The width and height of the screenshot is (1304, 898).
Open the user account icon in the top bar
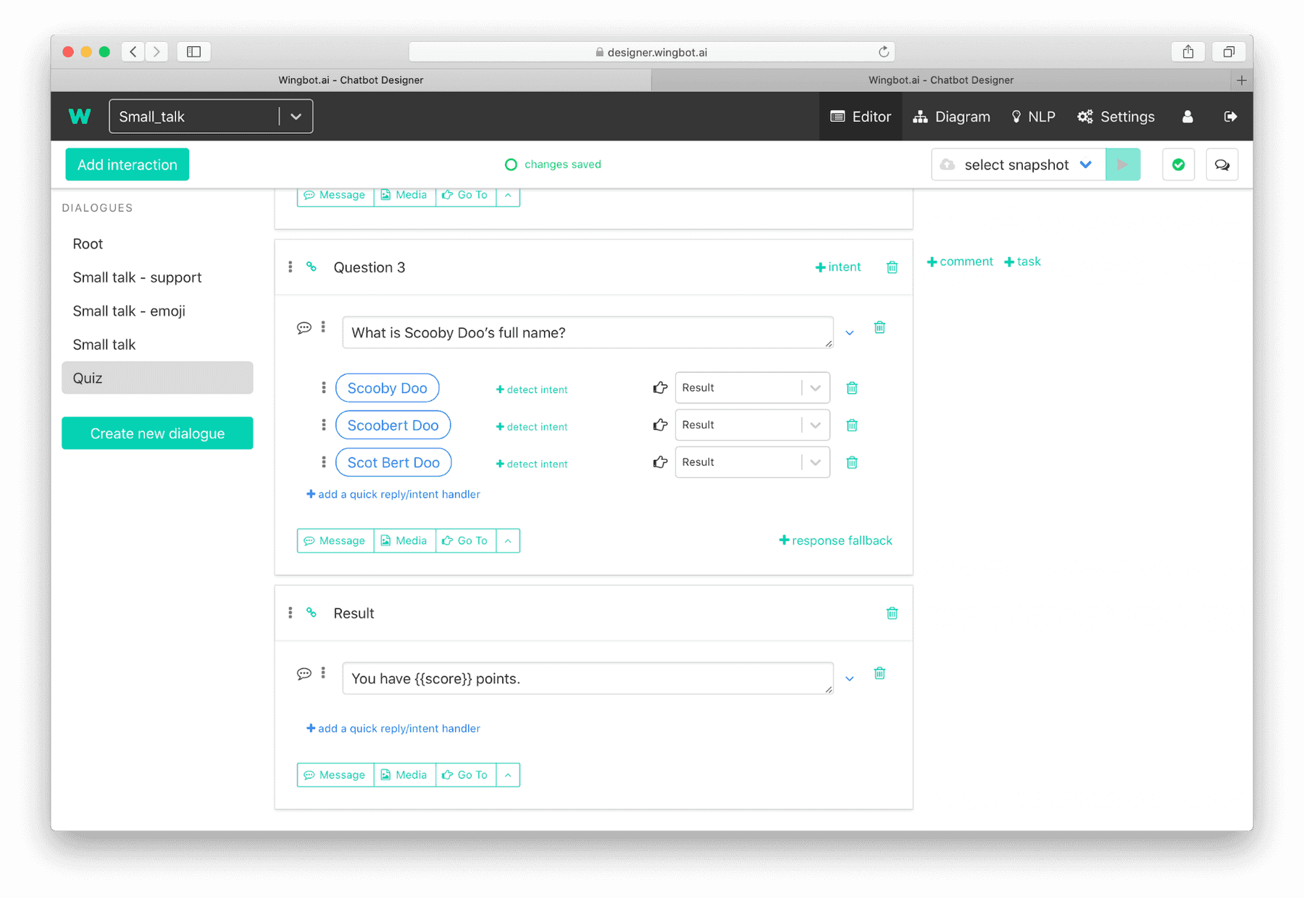pos(1187,116)
